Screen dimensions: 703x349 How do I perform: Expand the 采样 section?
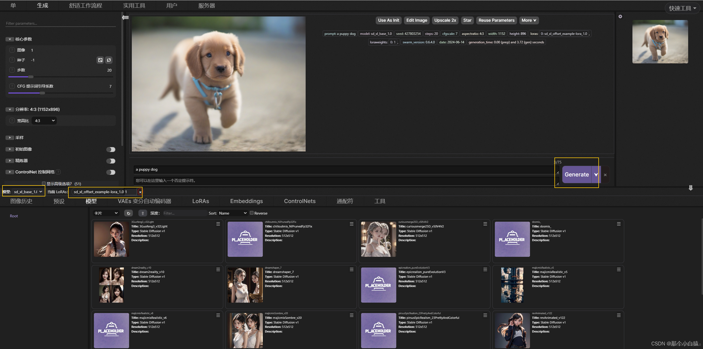[9, 137]
